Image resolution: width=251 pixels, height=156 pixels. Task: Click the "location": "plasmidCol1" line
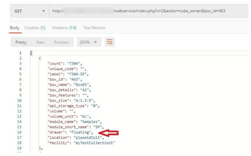(x=76, y=138)
